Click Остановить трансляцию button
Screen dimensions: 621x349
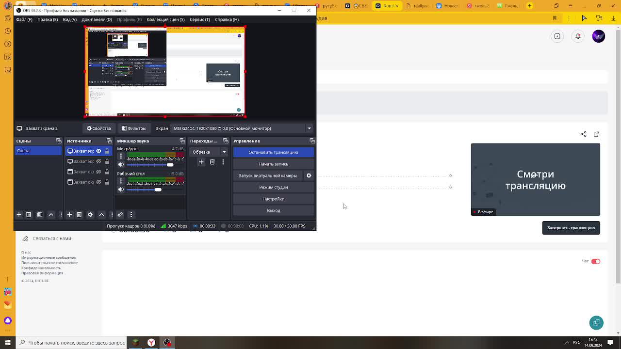pos(274,152)
